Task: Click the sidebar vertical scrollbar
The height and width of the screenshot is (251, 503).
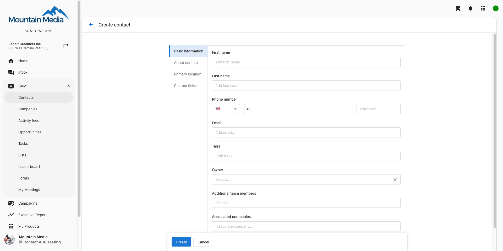Action: pyautogui.click(x=79, y=109)
